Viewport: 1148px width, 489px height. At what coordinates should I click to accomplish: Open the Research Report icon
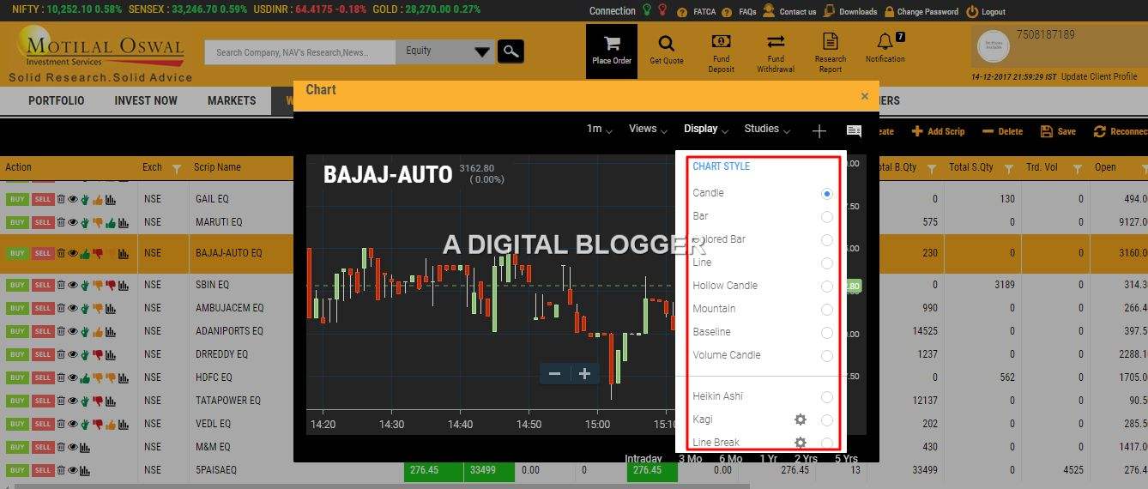click(830, 42)
